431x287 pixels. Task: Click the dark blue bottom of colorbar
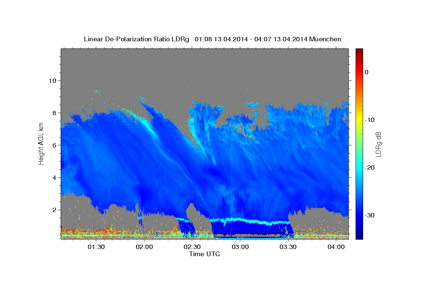[x=359, y=236]
